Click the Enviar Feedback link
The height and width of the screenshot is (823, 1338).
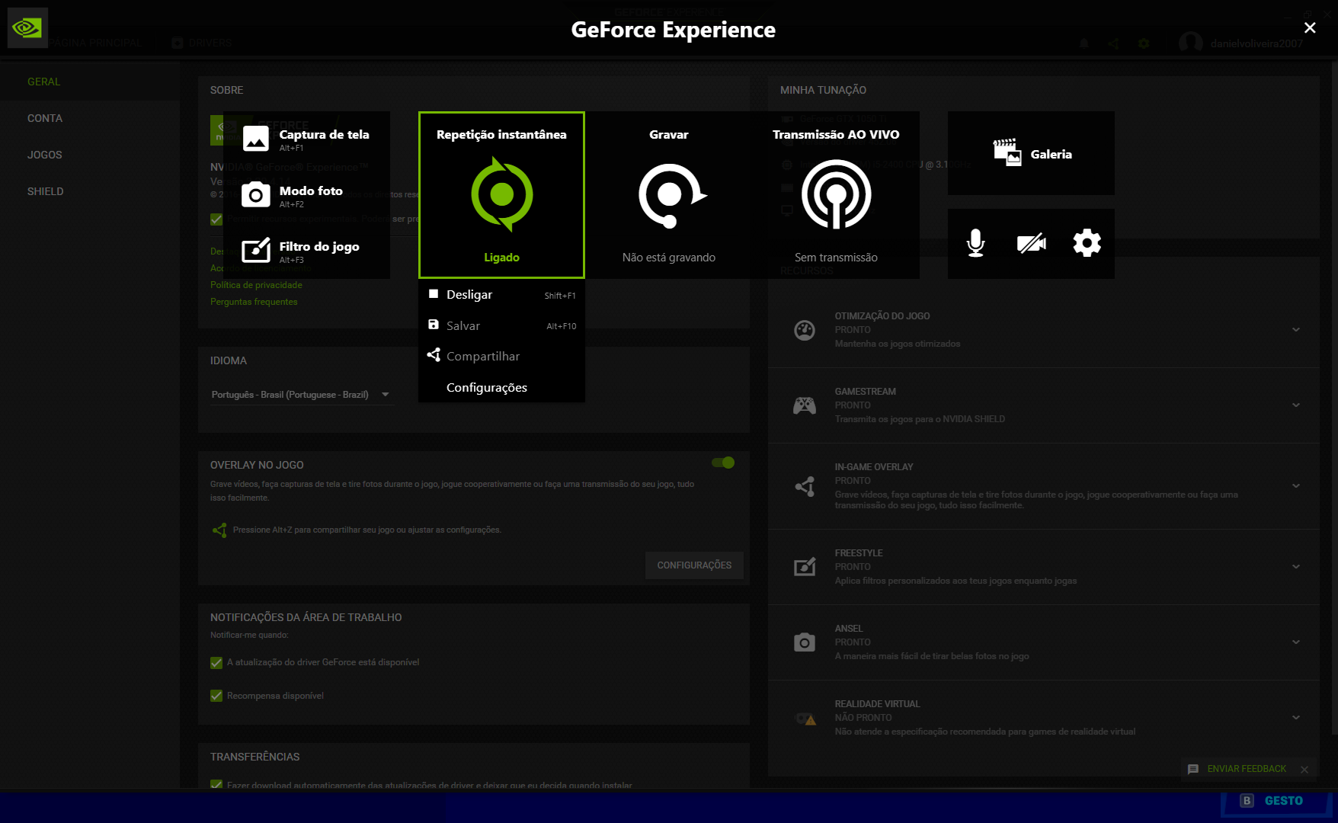pyautogui.click(x=1247, y=769)
